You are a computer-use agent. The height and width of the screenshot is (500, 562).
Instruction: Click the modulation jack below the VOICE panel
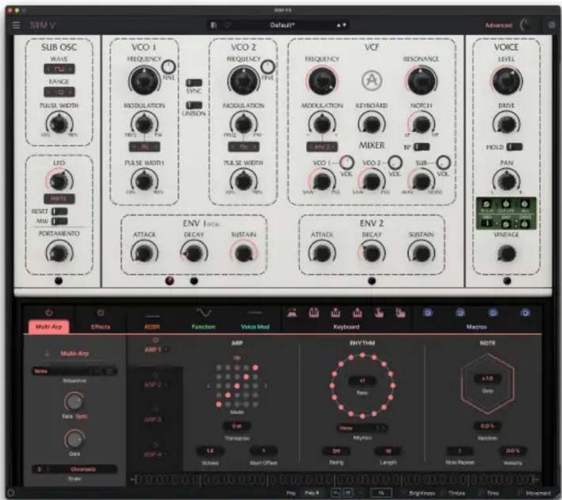click(507, 281)
